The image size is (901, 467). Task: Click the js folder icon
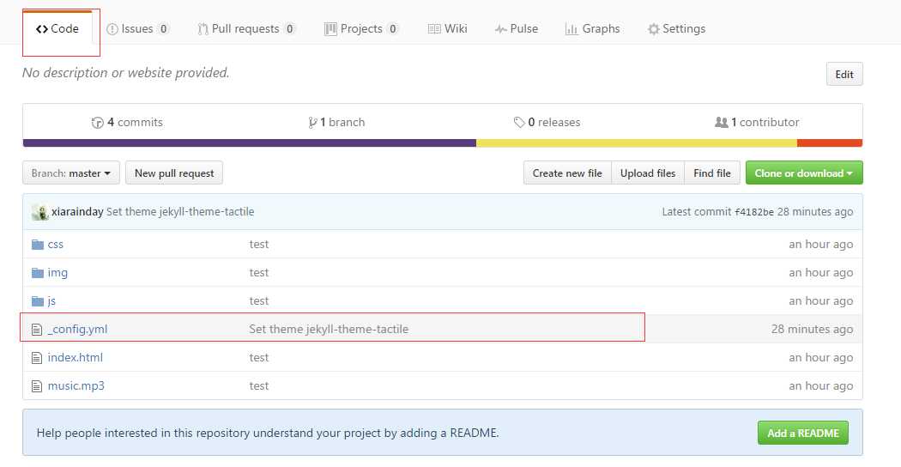(x=38, y=300)
